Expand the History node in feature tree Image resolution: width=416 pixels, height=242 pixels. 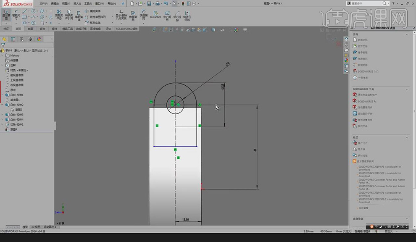coord(2,55)
